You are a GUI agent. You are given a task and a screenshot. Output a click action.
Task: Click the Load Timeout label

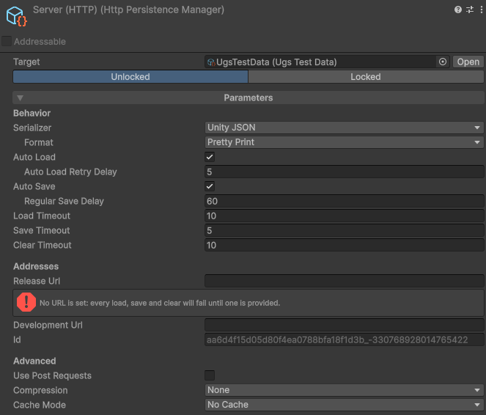(42, 216)
